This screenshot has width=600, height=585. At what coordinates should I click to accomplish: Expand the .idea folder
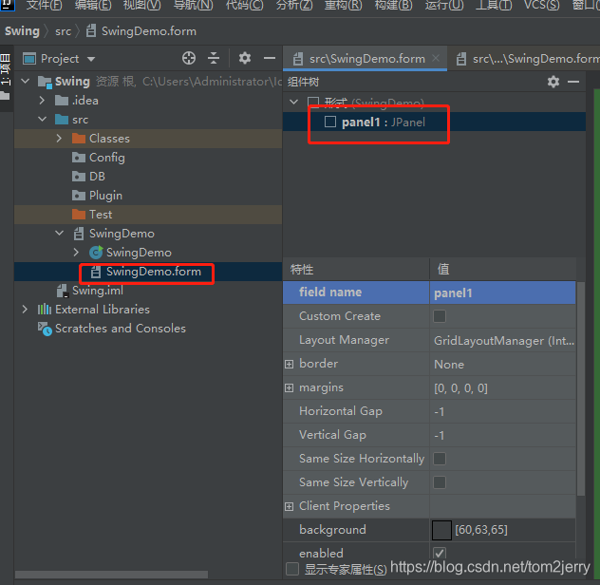click(x=42, y=101)
